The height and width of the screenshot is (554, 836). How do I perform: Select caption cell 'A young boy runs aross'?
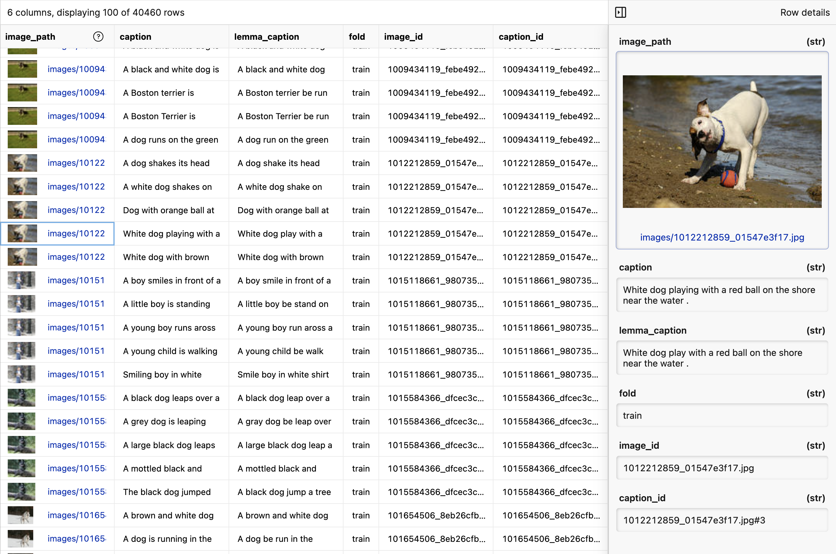tap(172, 327)
